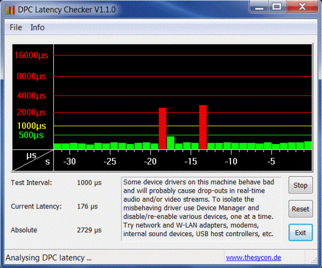Click the Absolute label
322x268 pixels.
coord(24,230)
